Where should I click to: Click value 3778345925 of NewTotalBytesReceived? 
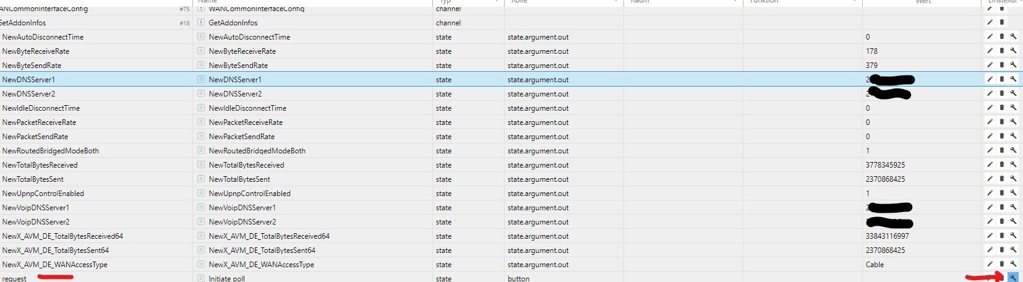pos(885,165)
